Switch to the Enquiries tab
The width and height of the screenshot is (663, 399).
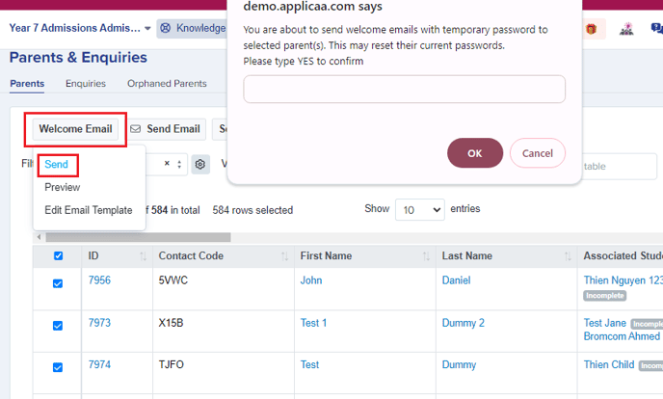click(x=86, y=83)
